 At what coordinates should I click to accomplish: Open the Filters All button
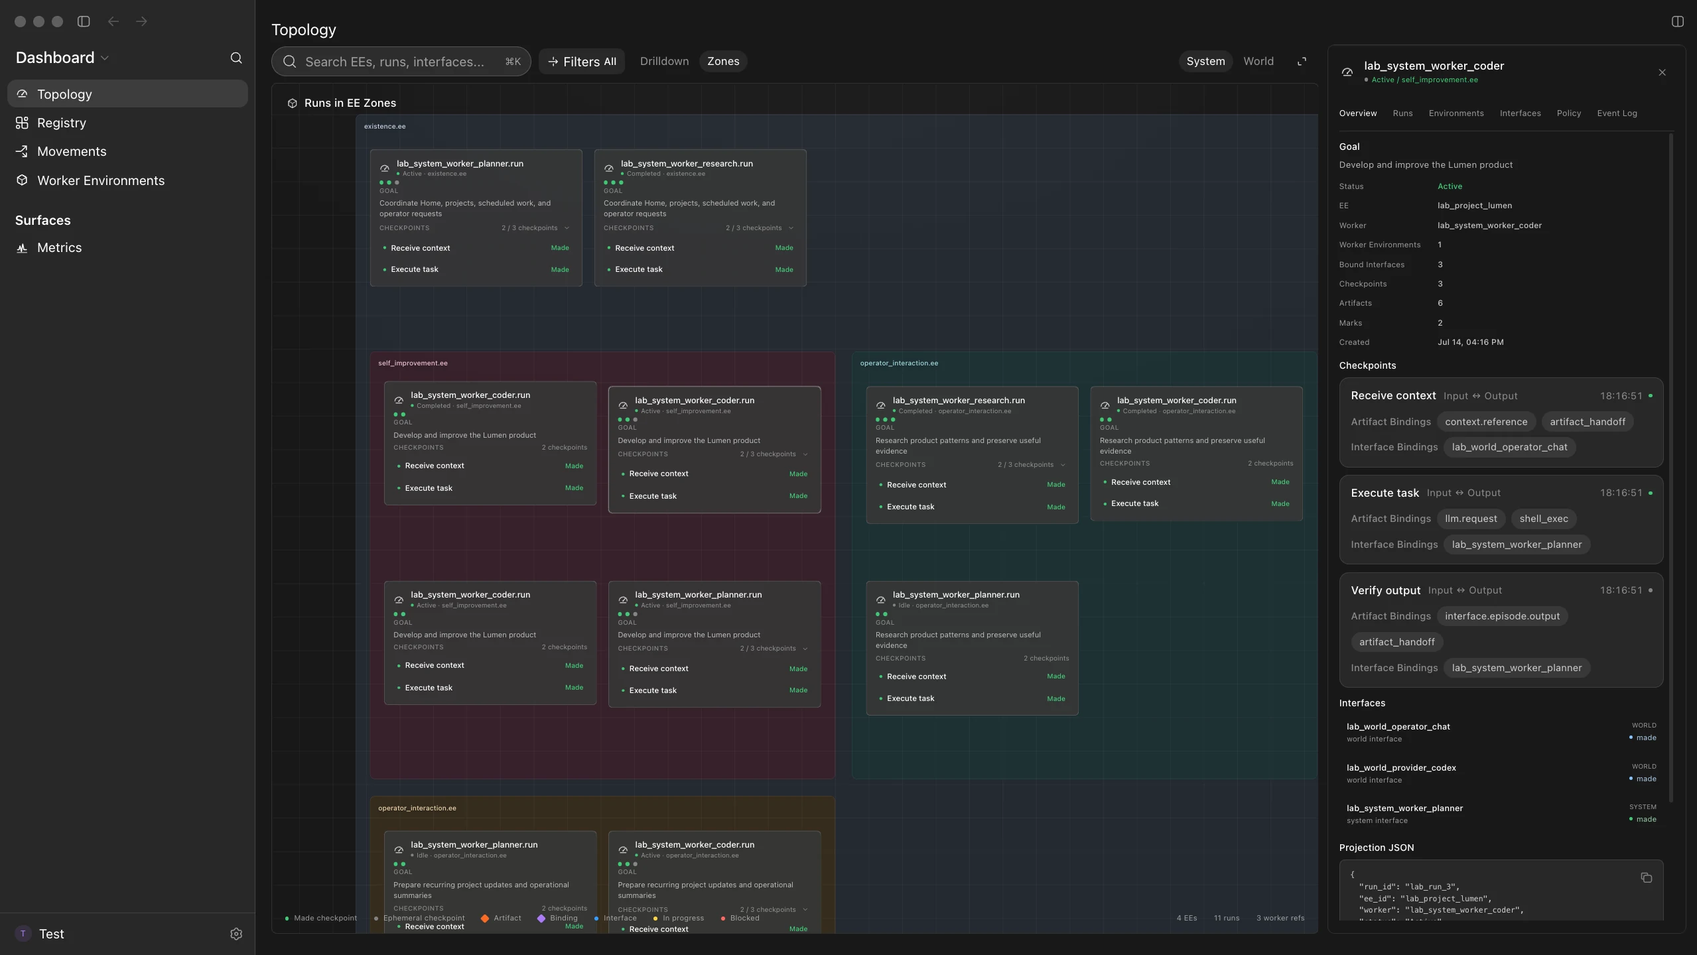pyautogui.click(x=582, y=61)
